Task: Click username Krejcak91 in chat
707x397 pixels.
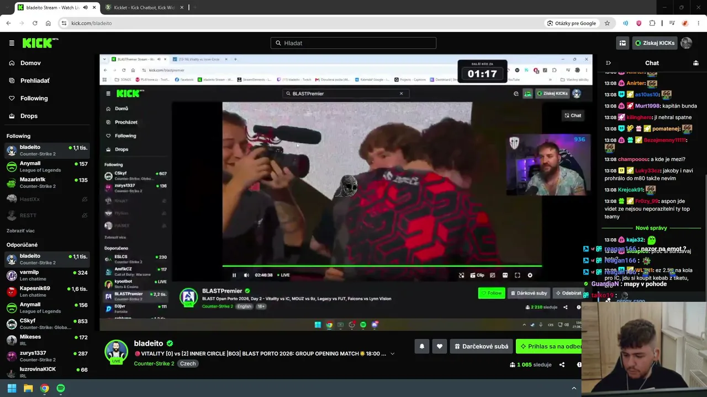Action: 631,190
